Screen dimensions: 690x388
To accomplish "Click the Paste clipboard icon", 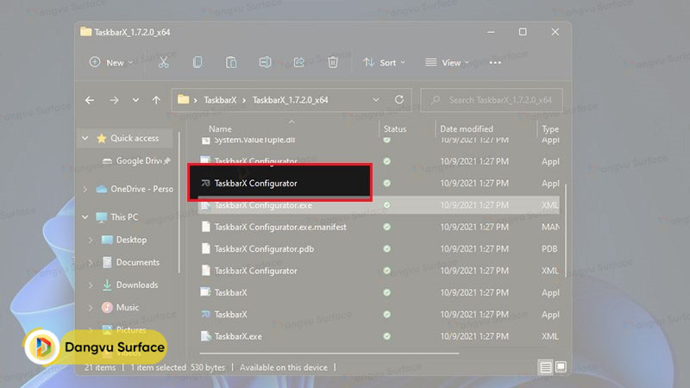I will pos(231,62).
